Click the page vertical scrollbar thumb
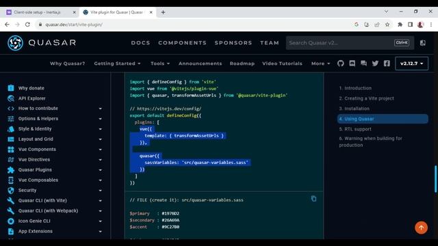Viewport: 438px width, 246px height. click(x=435, y=179)
